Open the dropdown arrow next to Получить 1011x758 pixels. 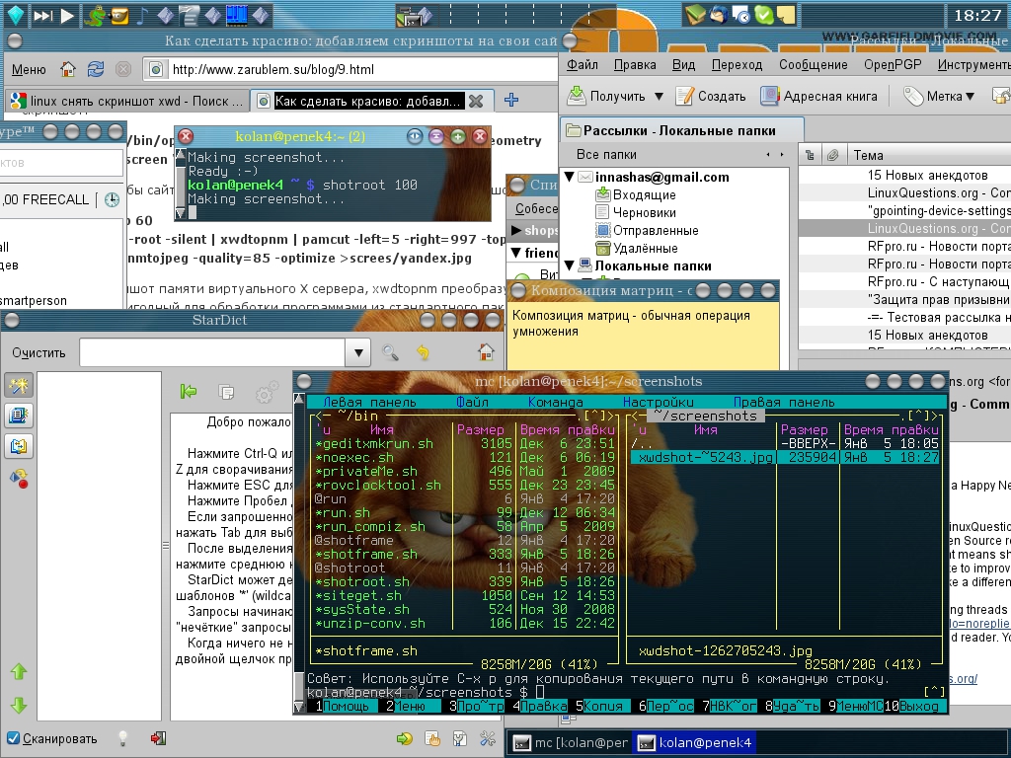coord(659,97)
